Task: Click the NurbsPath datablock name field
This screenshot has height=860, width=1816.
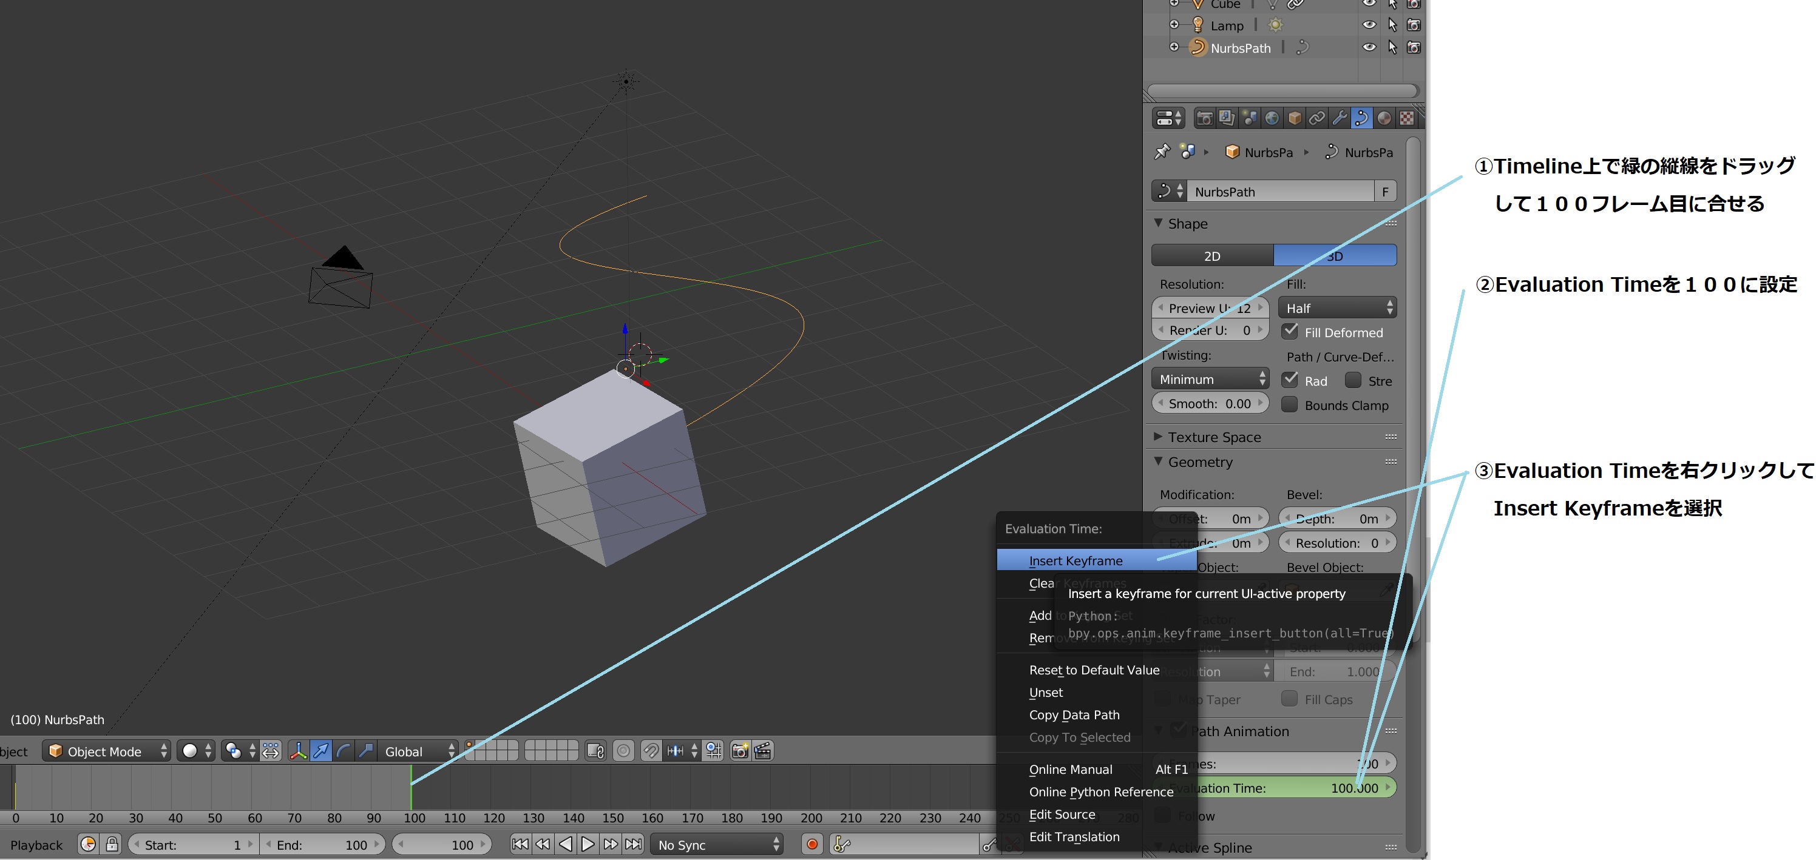Action: tap(1281, 192)
